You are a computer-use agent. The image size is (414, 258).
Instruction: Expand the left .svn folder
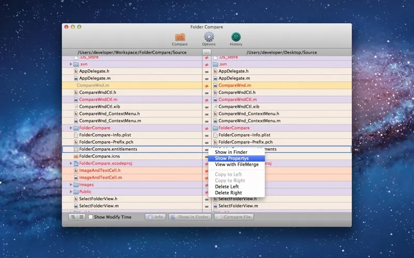(71, 64)
